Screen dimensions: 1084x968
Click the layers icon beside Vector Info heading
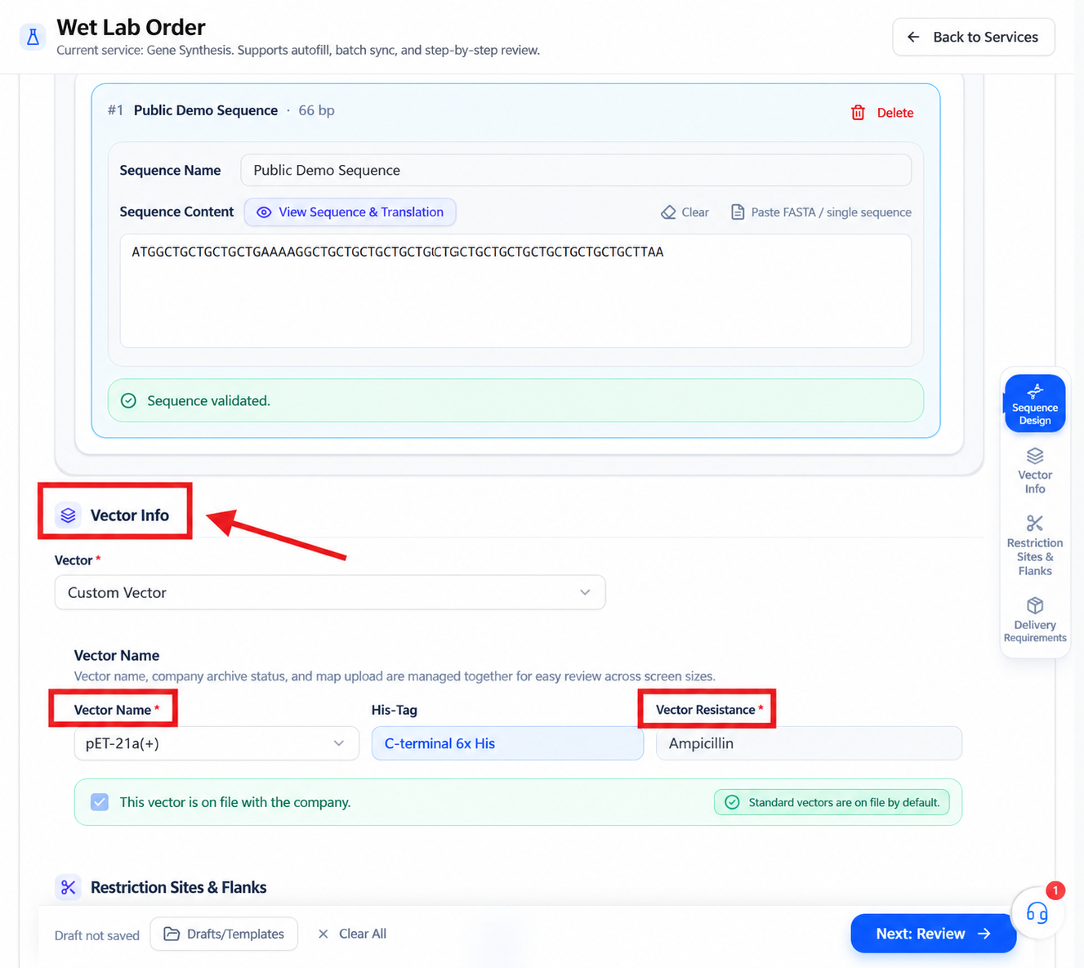tap(69, 515)
